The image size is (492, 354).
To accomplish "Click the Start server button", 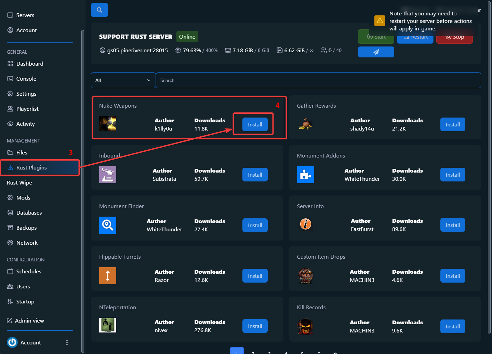I will (376, 37).
